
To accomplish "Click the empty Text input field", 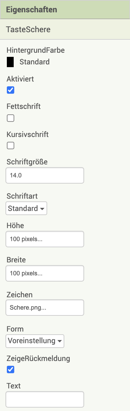I will pos(45,399).
